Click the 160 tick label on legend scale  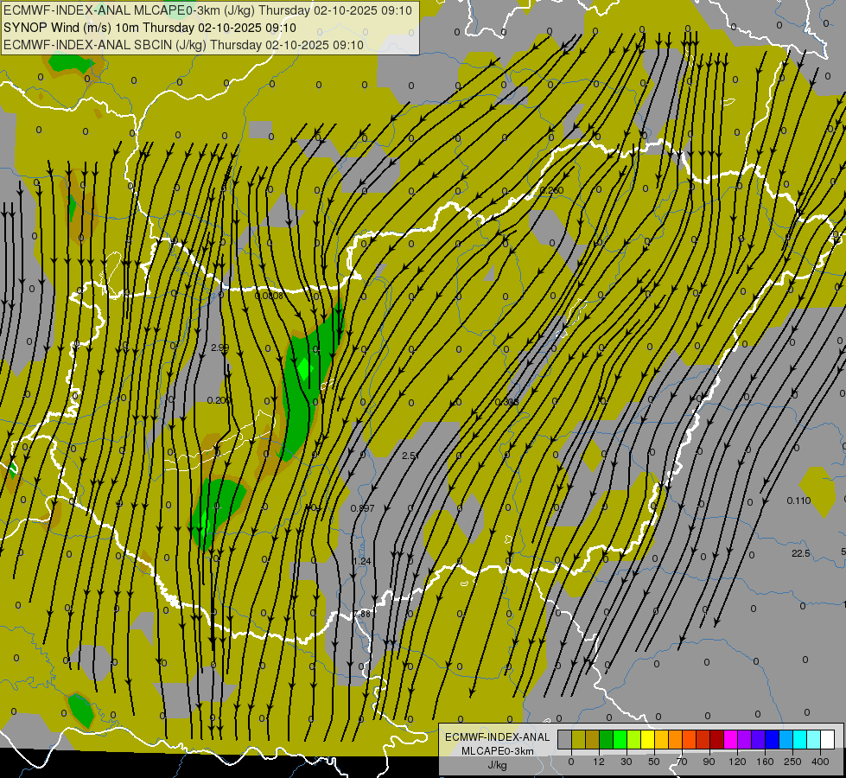click(765, 762)
